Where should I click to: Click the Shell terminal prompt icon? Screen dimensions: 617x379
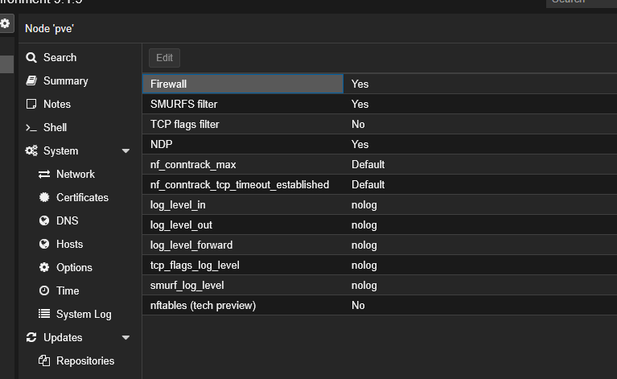click(31, 127)
